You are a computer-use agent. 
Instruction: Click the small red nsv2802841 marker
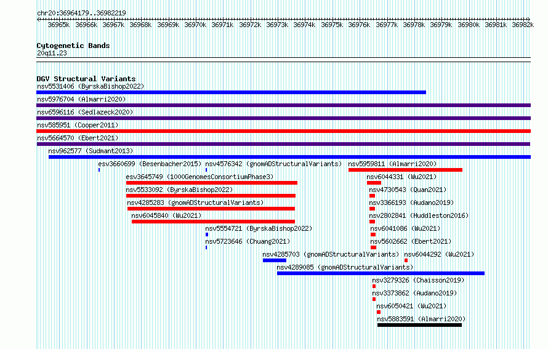tap(372, 222)
